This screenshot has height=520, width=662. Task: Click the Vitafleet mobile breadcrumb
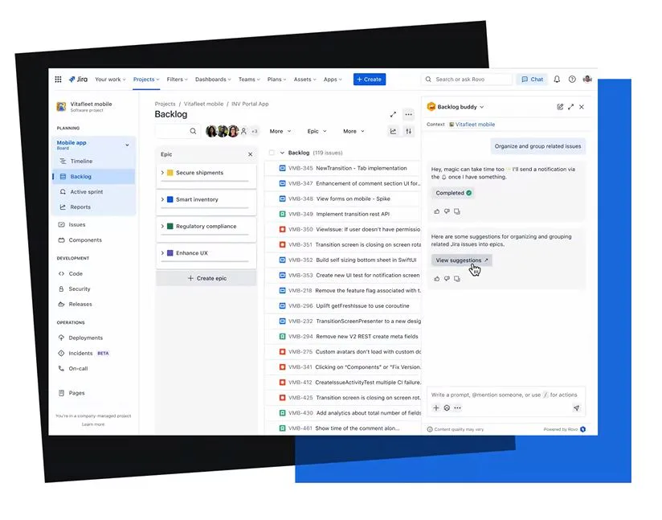(x=203, y=104)
